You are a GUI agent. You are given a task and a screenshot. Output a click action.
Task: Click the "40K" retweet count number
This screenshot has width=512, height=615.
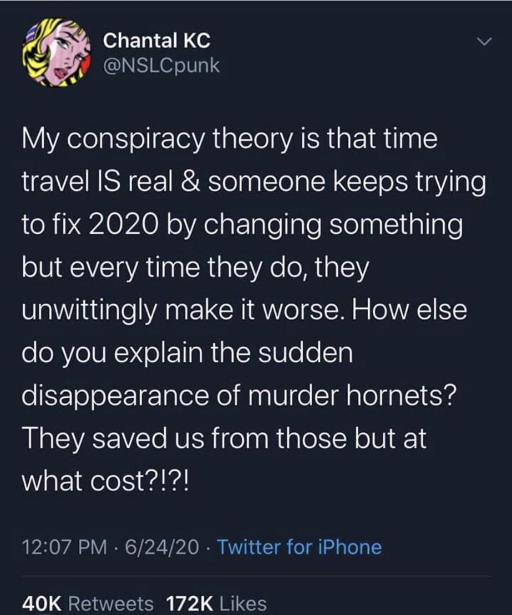click(41, 603)
